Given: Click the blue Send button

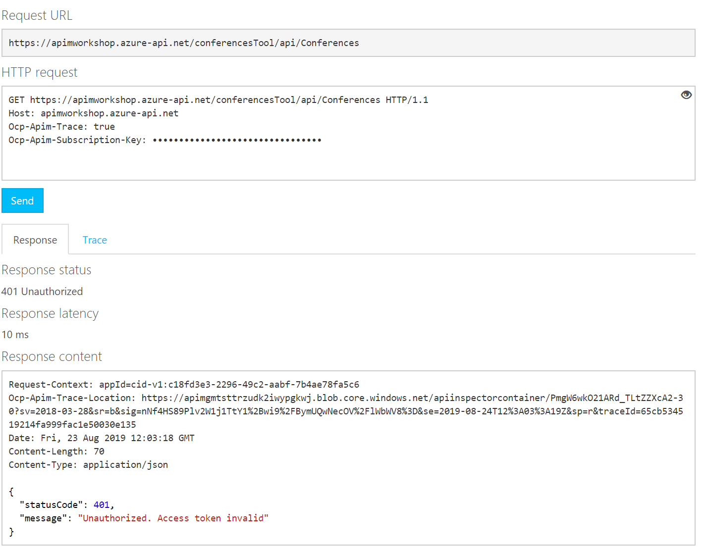Looking at the screenshot, I should (22, 201).
